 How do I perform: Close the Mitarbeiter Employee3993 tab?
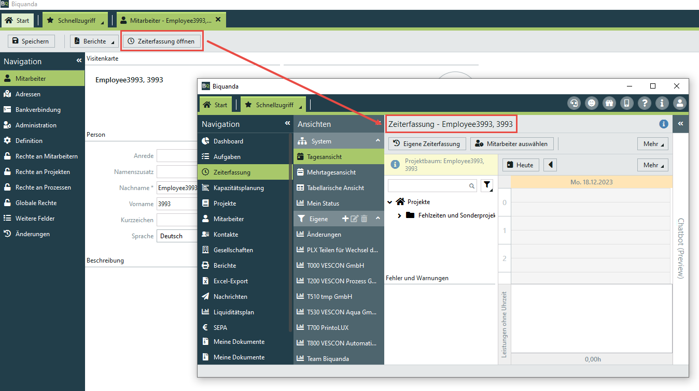tap(218, 20)
